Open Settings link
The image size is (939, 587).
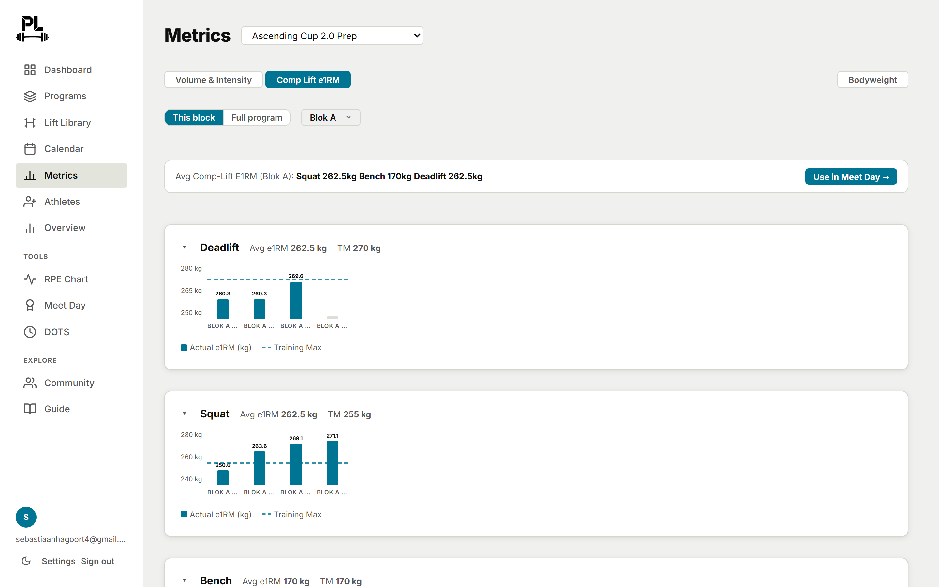point(59,561)
